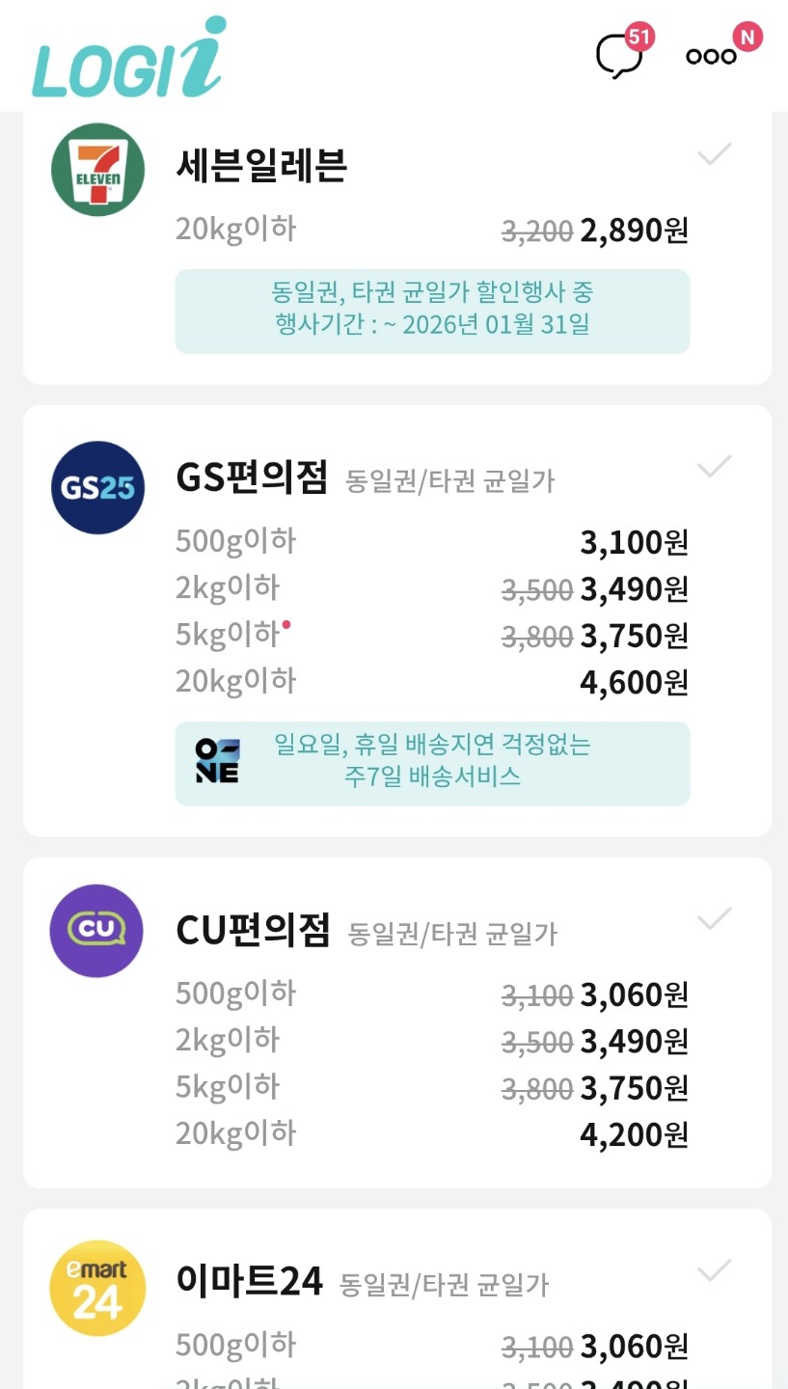Tap the CU편의점 store name
Screen dimensions: 788x1389
pos(253,931)
